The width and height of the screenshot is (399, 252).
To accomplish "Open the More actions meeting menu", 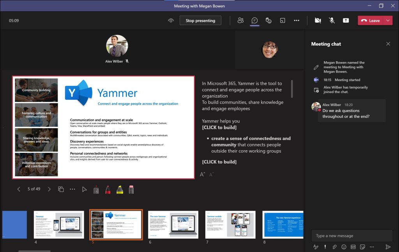I will 297,20.
